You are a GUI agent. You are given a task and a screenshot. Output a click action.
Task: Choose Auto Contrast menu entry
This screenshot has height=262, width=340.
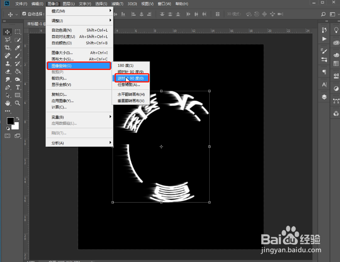pyautogui.click(x=79, y=37)
